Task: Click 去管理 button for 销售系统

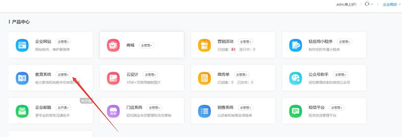Action: click(x=246, y=108)
